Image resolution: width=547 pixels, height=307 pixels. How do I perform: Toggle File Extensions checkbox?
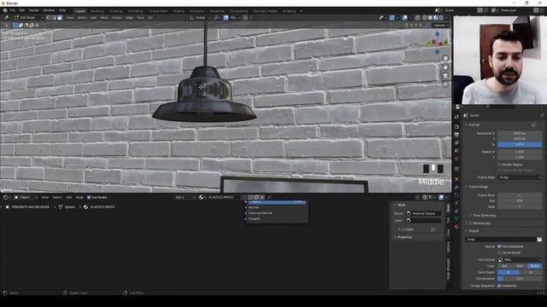coord(499,246)
